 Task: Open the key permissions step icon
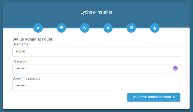click(x=85, y=28)
